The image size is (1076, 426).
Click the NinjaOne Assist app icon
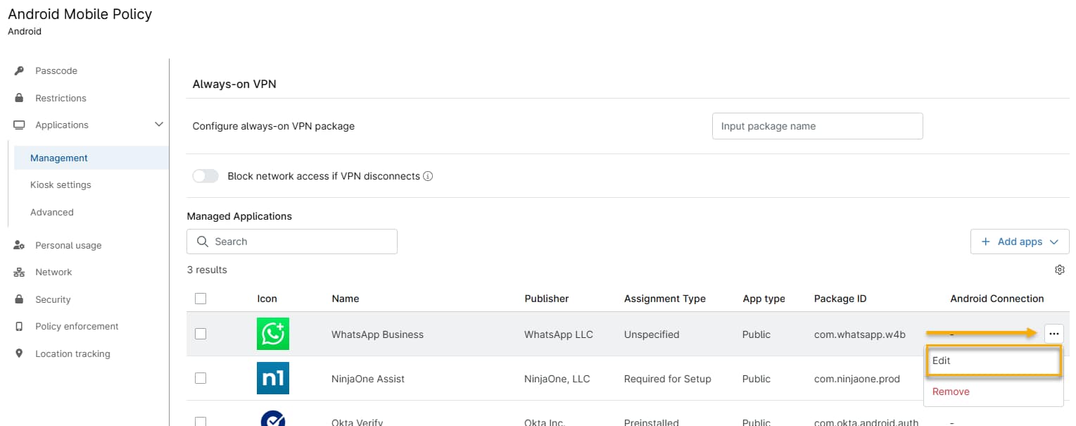(x=272, y=378)
